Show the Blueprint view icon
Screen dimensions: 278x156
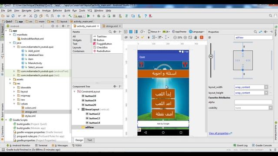(x=131, y=32)
